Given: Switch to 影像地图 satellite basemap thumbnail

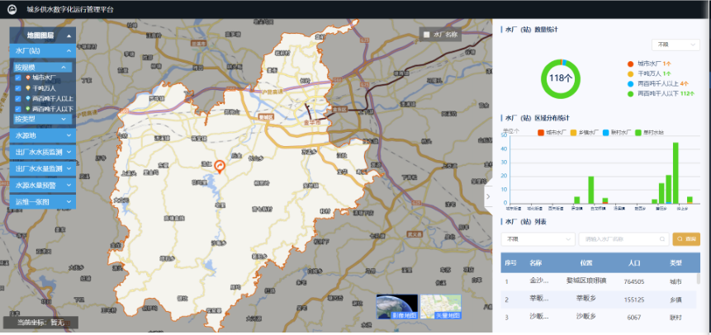Looking at the screenshot, I should point(396,307).
